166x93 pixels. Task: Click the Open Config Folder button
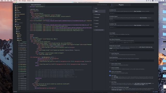point(99,30)
